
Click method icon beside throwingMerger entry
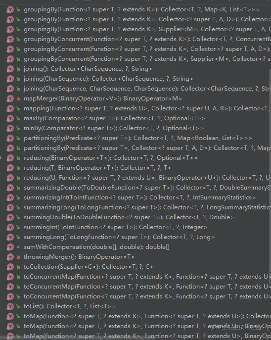point(10,257)
